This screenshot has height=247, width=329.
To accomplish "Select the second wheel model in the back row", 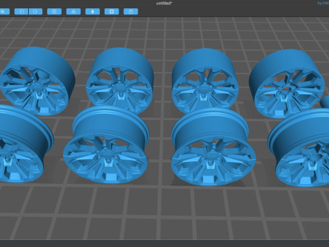I will click(x=119, y=81).
